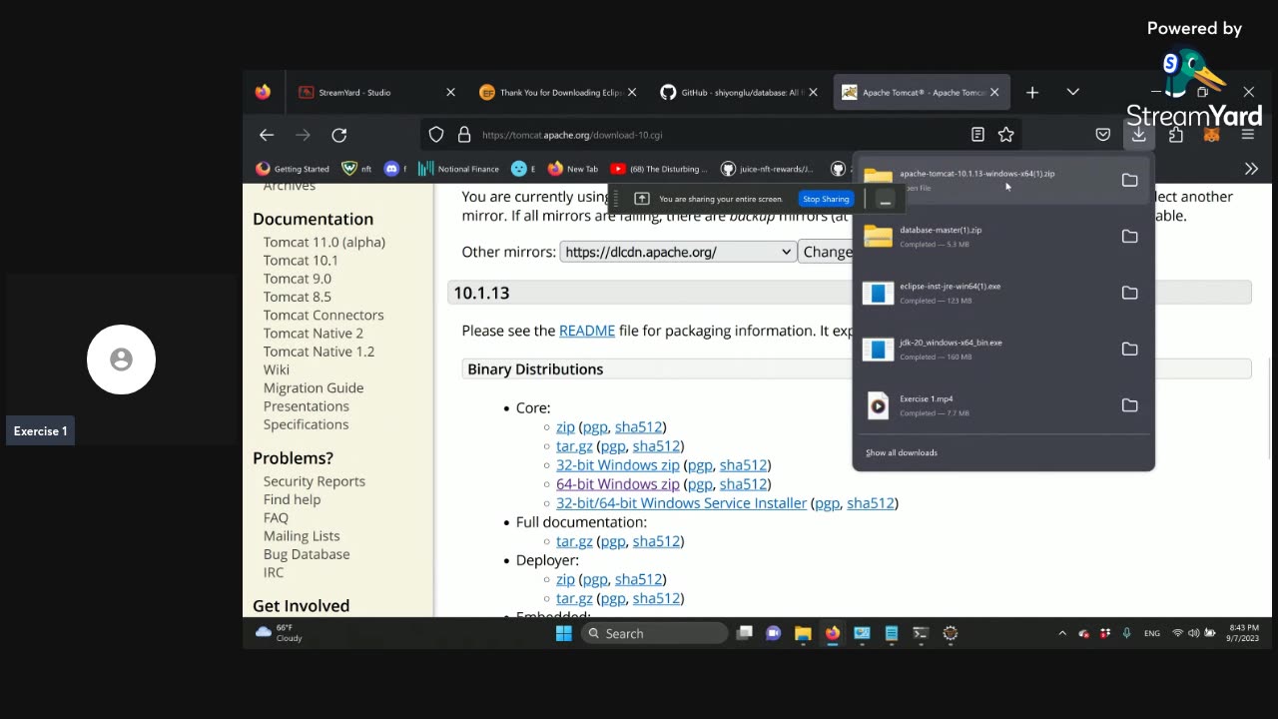The image size is (1278, 719).
Task: Open the New Tab bookmark
Action: point(573,169)
